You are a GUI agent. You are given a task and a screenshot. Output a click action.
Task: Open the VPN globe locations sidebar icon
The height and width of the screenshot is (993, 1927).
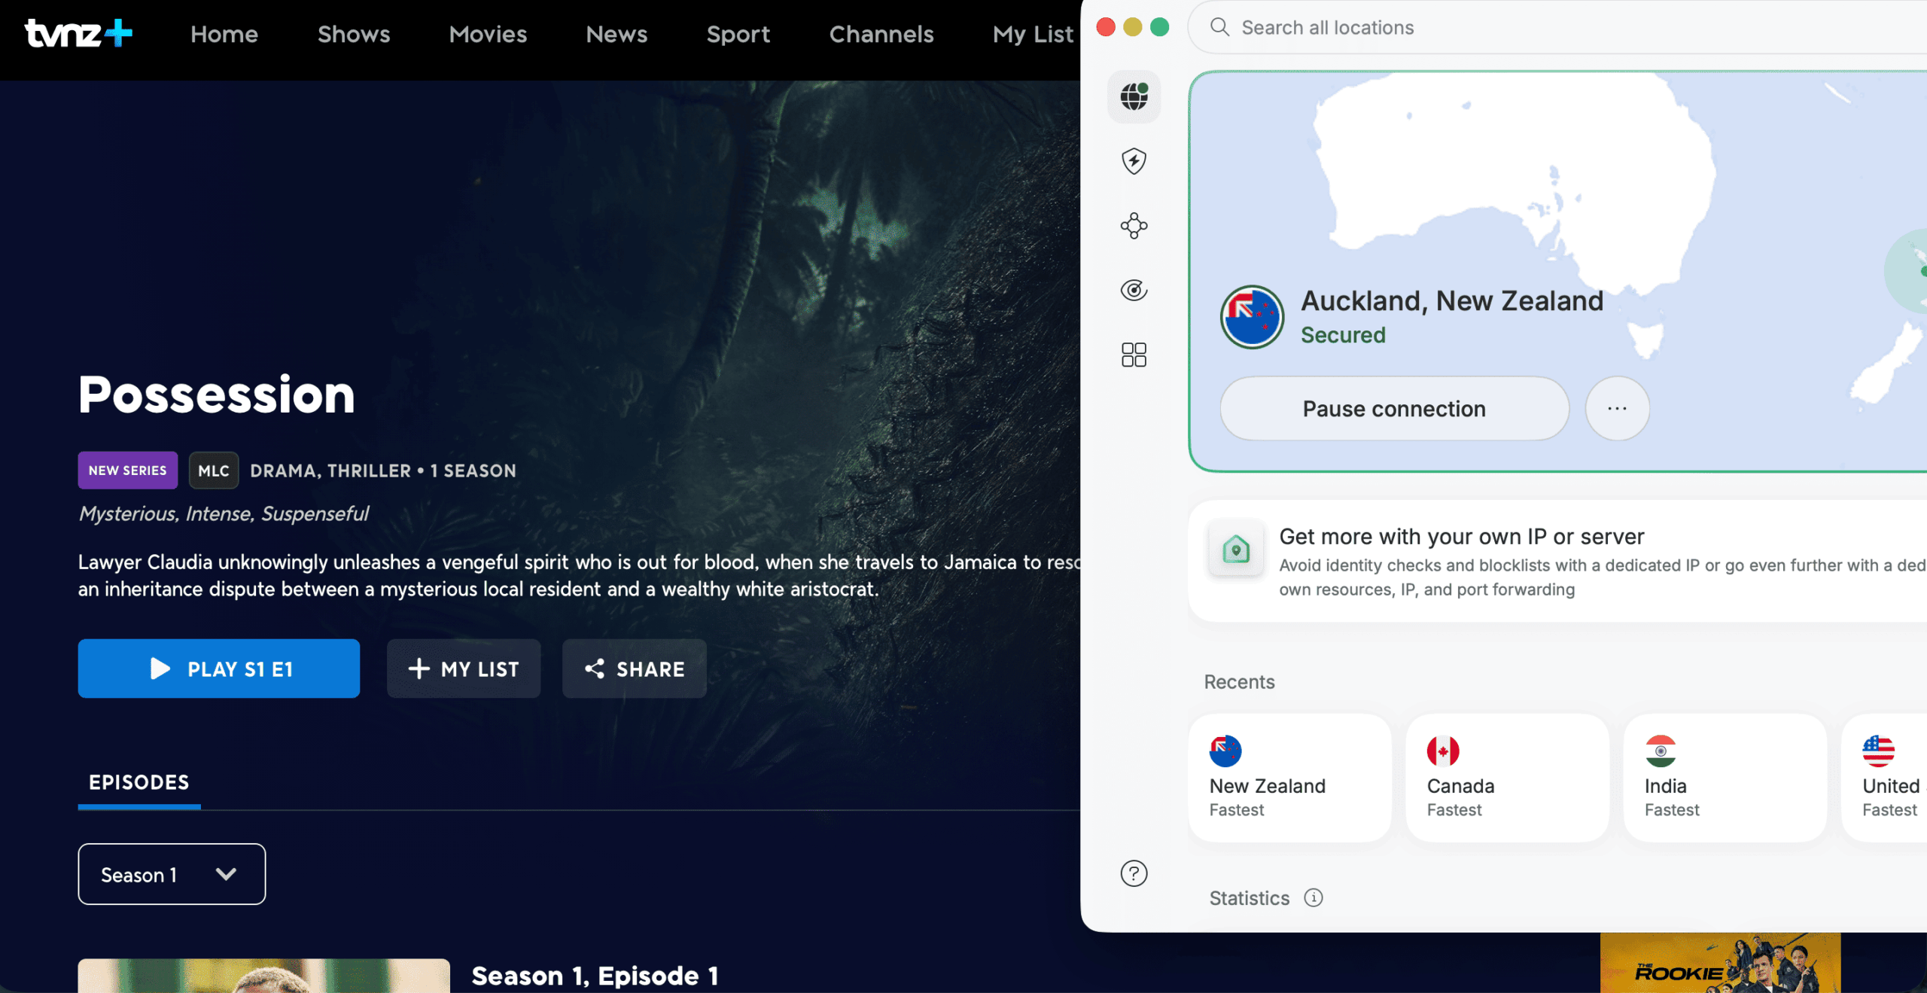[x=1134, y=96]
